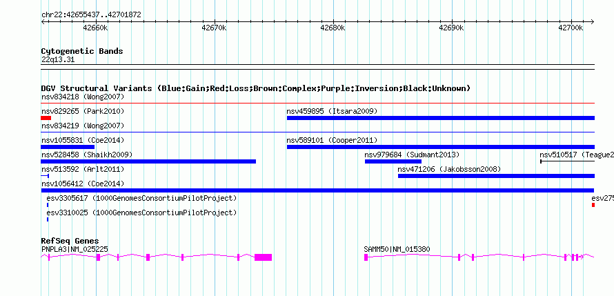
Task: Click the blue nsv979684 gain bar
Action: pyautogui.click(x=393, y=161)
